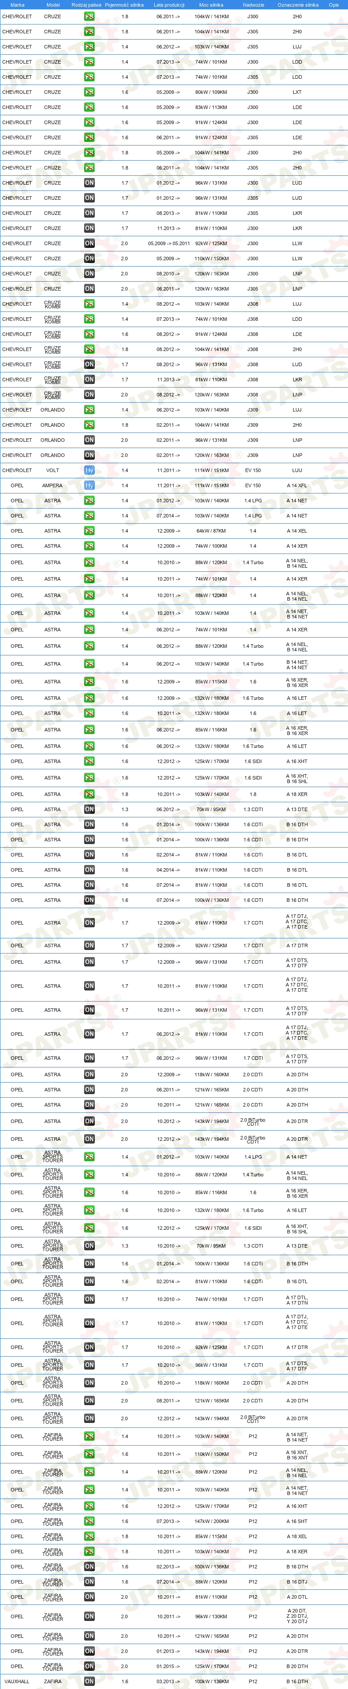Click the hybrid fuel icon for CHEVROLET VOLT
Screen dimensions: 348x1689
point(89,470)
